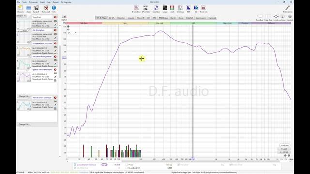
Task: Switch to the All SPL tab
Action: [x=112, y=18]
